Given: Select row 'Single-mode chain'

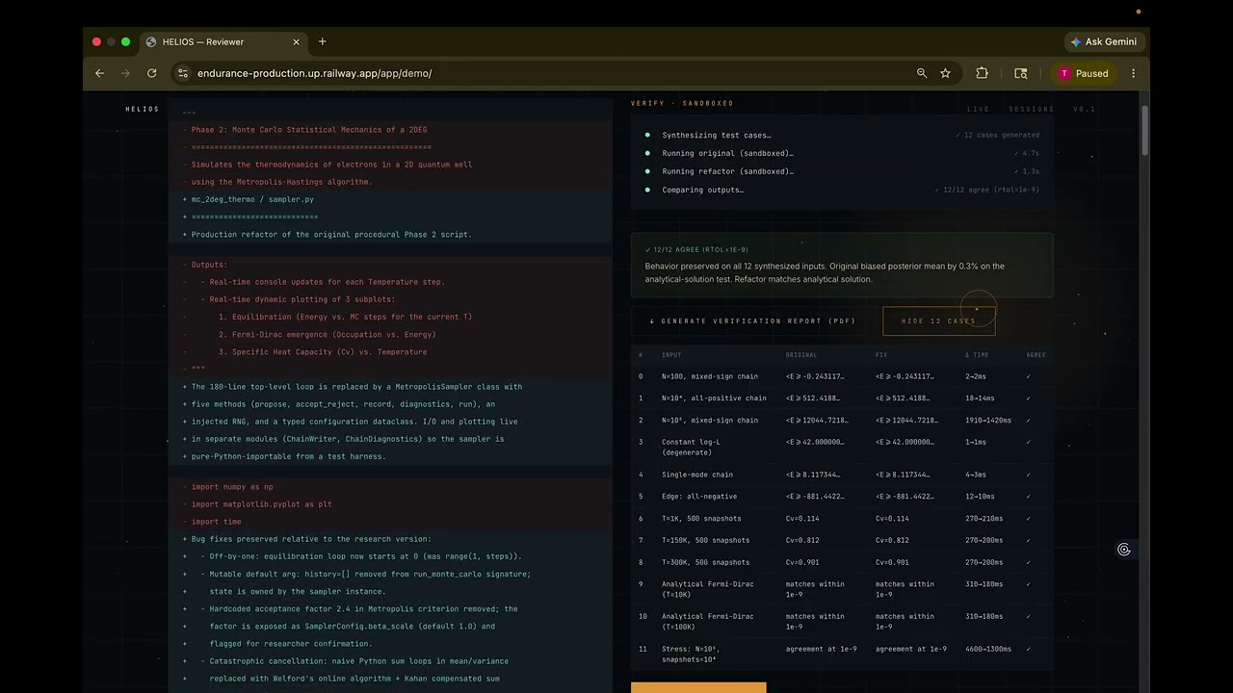Looking at the screenshot, I should 842,475.
